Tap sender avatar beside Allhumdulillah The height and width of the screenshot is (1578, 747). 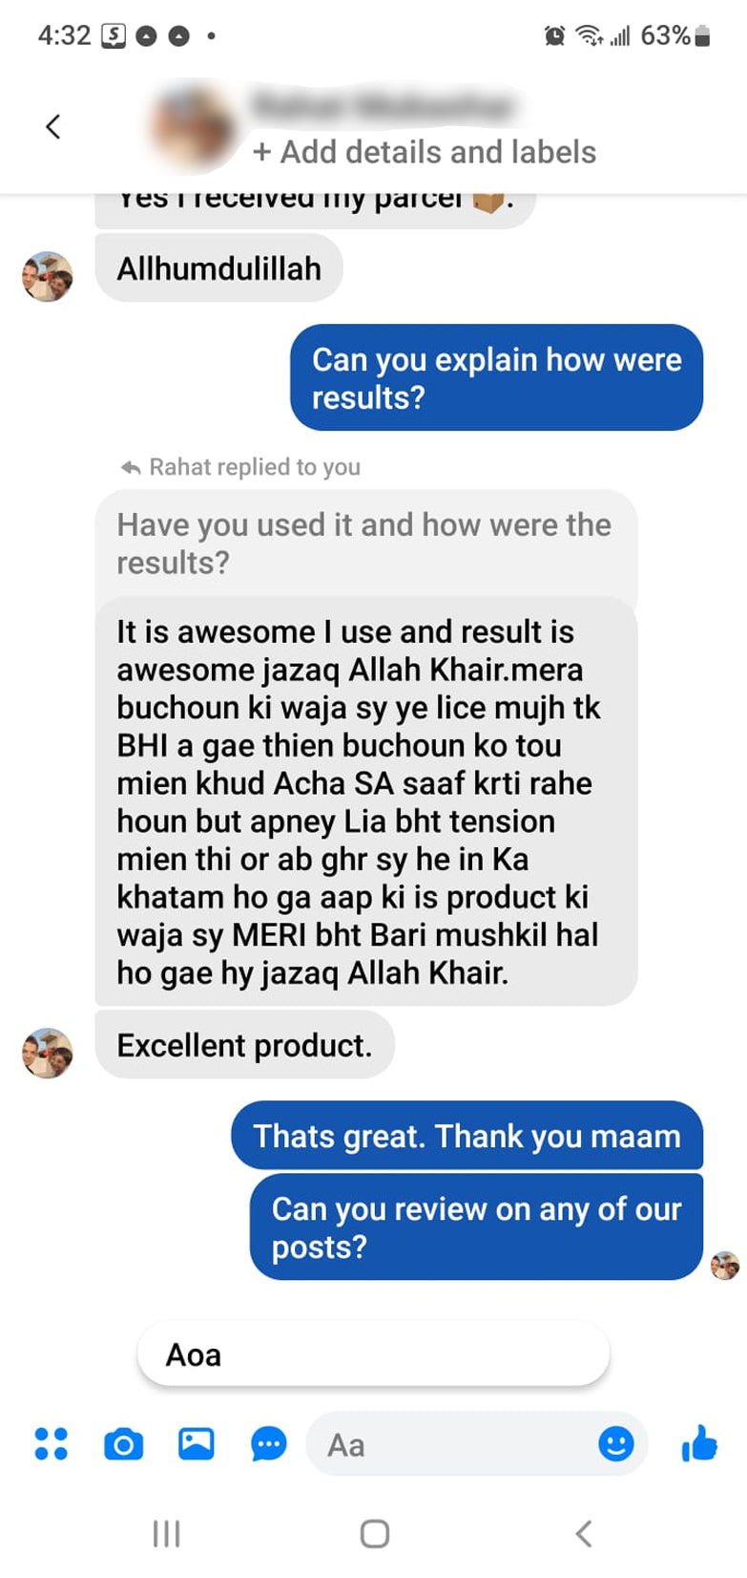click(48, 277)
